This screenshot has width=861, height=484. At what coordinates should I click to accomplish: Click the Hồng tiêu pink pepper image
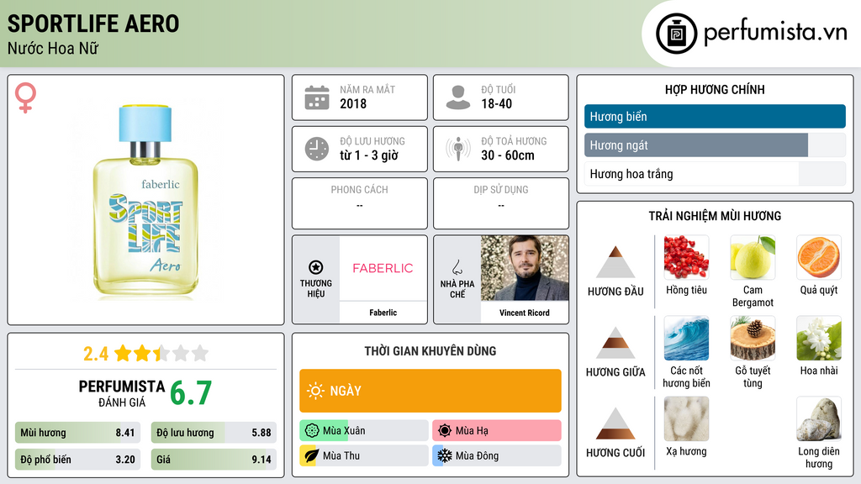point(686,257)
